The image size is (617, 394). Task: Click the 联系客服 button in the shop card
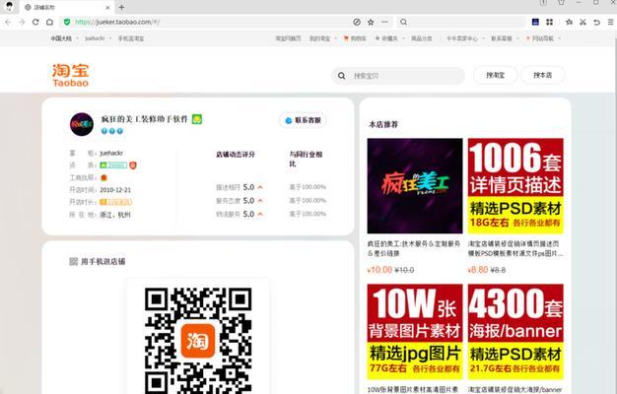pos(303,120)
